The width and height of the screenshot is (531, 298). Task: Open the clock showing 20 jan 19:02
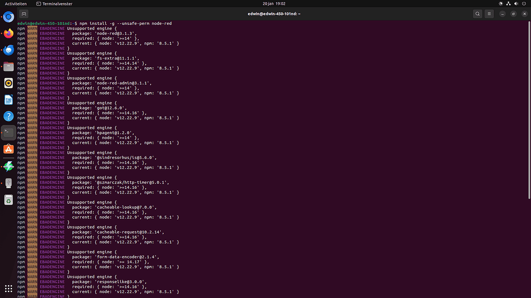click(x=274, y=4)
